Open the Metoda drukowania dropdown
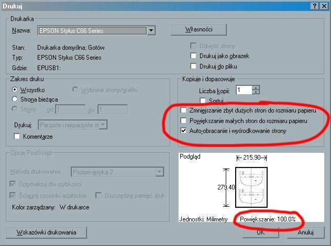This screenshot has height=246, width=331. [x=159, y=172]
